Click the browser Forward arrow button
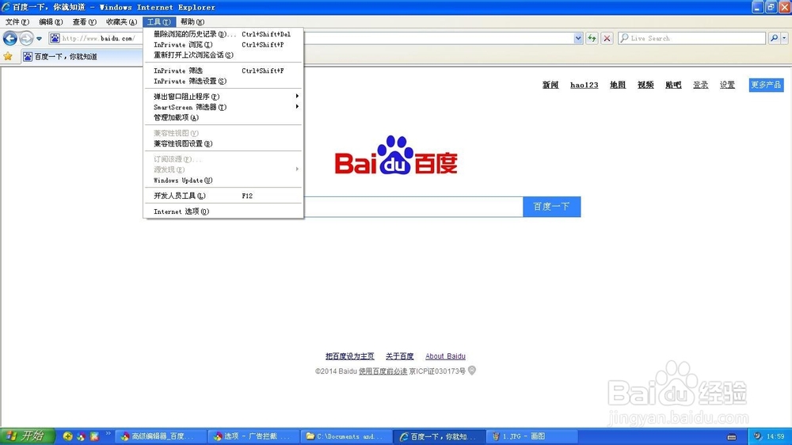 [x=26, y=38]
